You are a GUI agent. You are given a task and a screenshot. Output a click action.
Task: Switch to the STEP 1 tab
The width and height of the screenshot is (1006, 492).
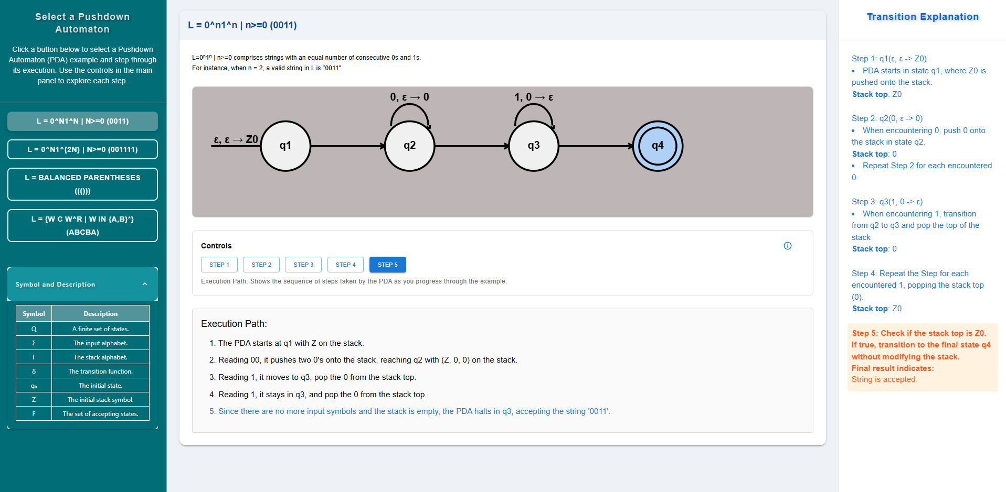219,265
